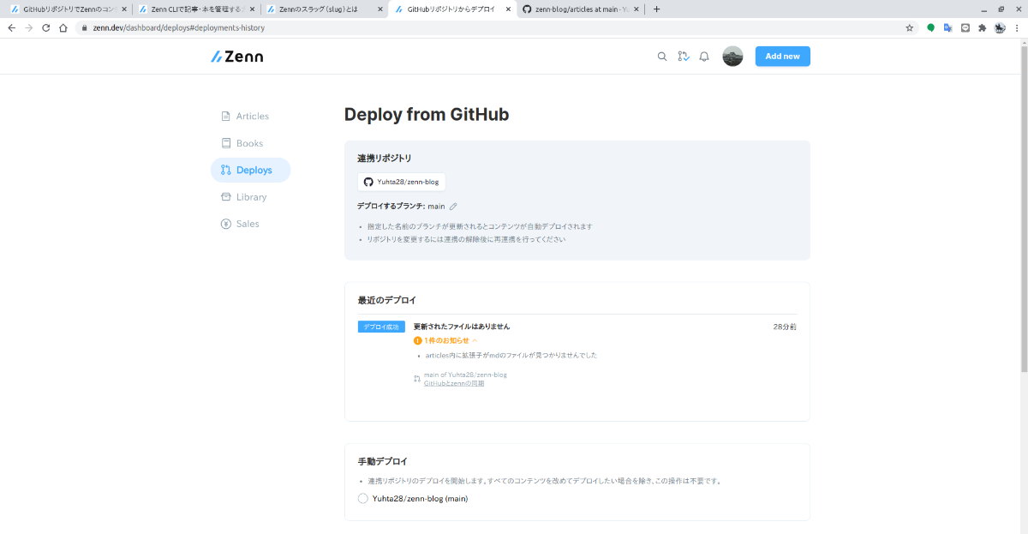Screen dimensions: 1028x534
Task: Switch to Zennのスラッグ tab
Action: (324, 9)
